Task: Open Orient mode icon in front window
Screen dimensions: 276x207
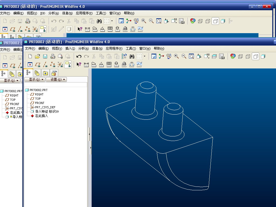Action: 169,56
